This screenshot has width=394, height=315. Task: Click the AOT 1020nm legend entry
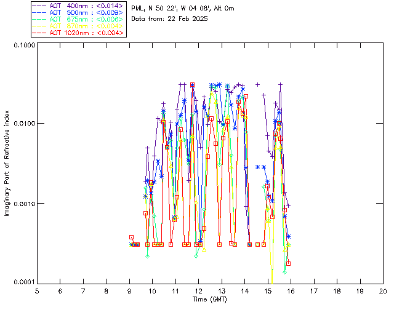[x=78, y=33]
